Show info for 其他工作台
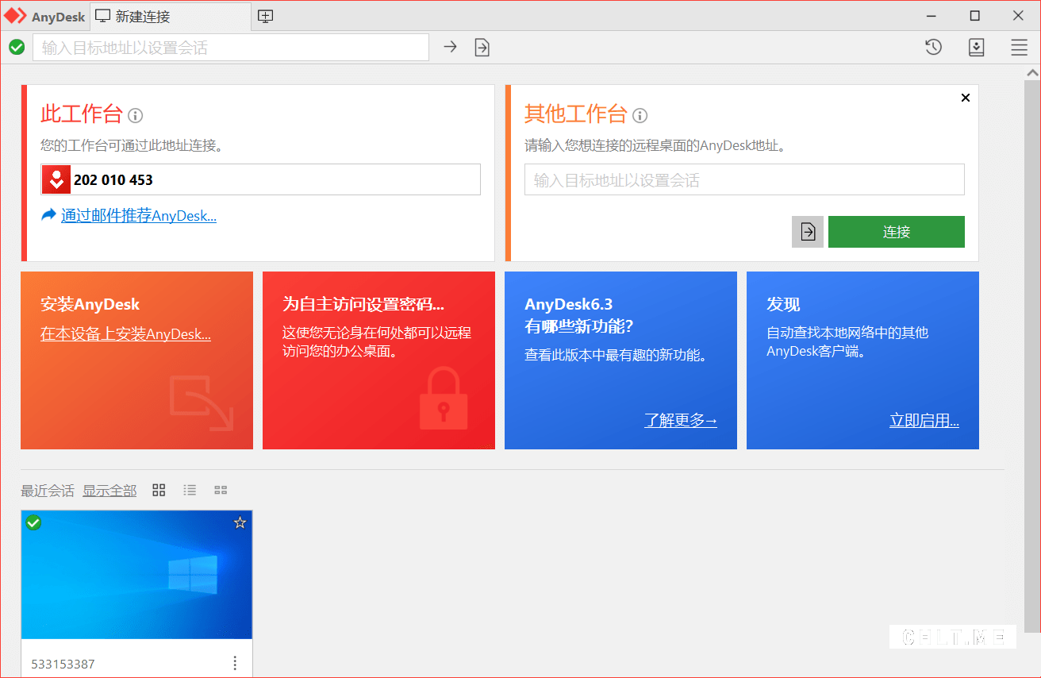This screenshot has height=678, width=1041. pos(640,116)
